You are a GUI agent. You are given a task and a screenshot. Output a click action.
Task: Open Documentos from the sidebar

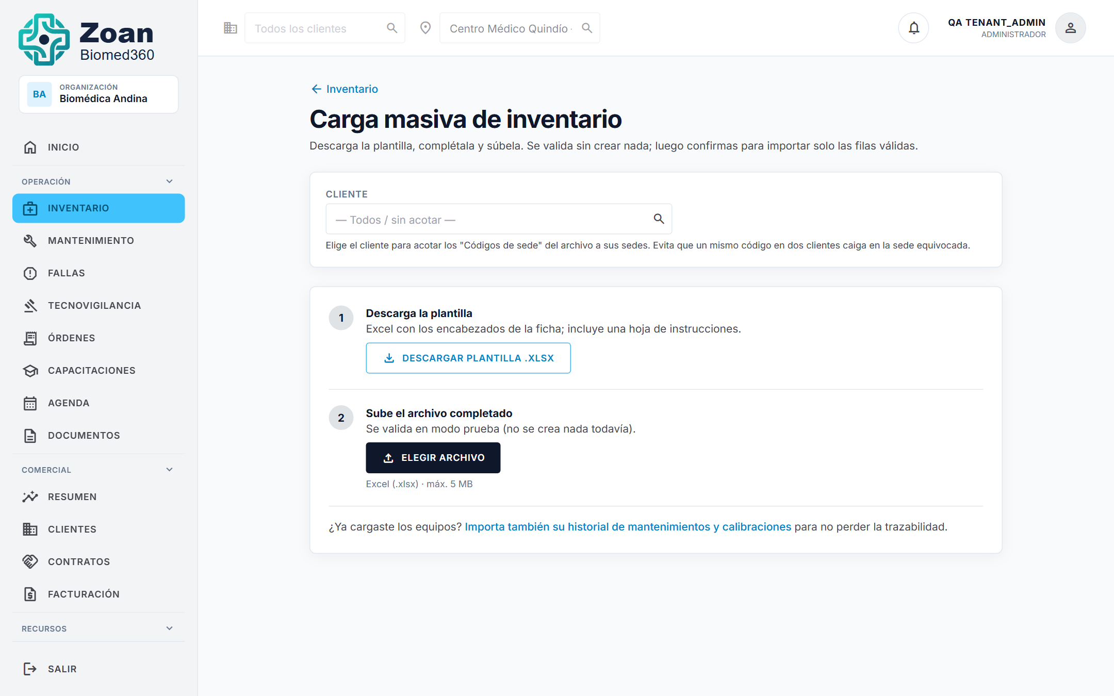click(x=99, y=436)
